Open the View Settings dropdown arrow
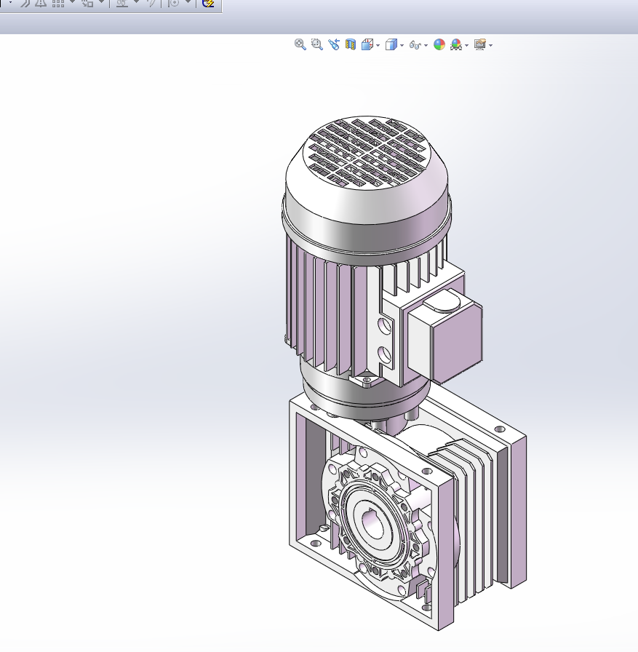 tap(491, 46)
